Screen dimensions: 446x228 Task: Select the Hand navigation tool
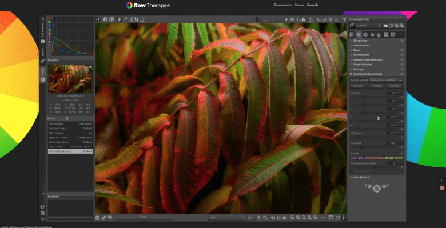tap(119, 19)
